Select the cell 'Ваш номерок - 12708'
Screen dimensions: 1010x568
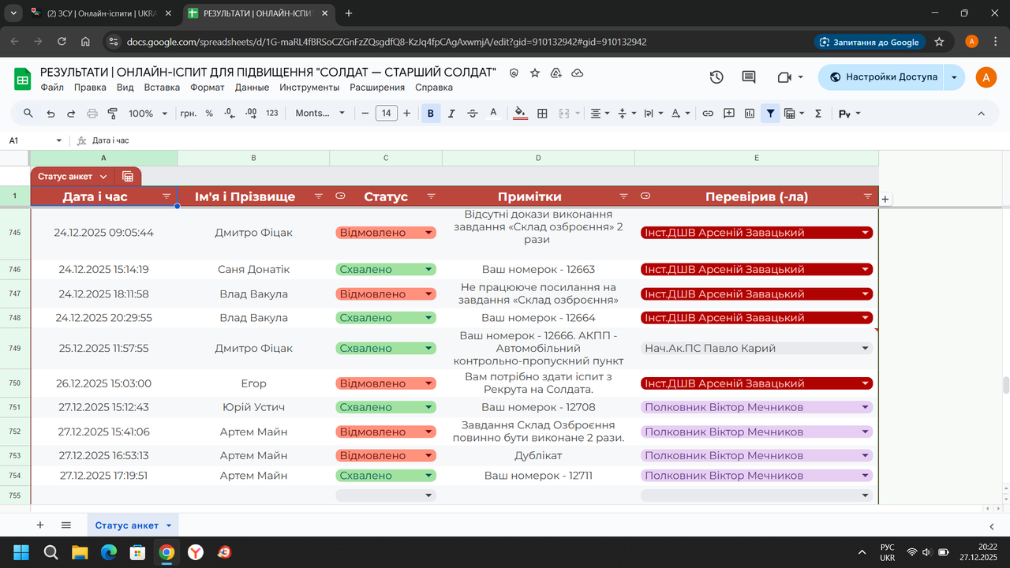click(x=538, y=408)
